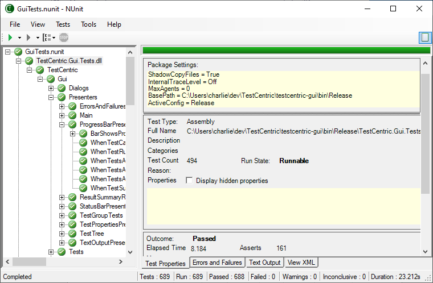This screenshot has width=433, height=283.
Task: Switch to the Text Output tab
Action: click(x=264, y=263)
